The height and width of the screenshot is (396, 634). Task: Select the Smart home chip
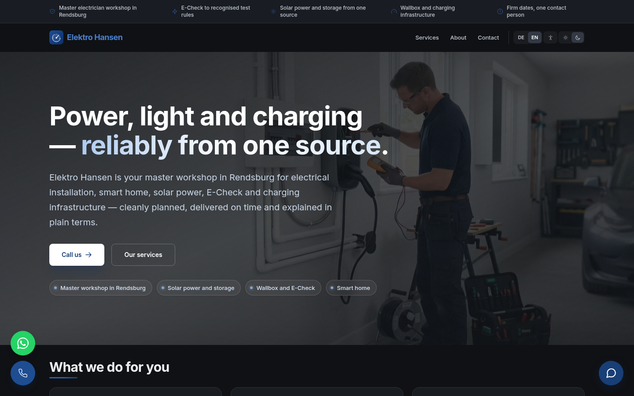[351, 288]
